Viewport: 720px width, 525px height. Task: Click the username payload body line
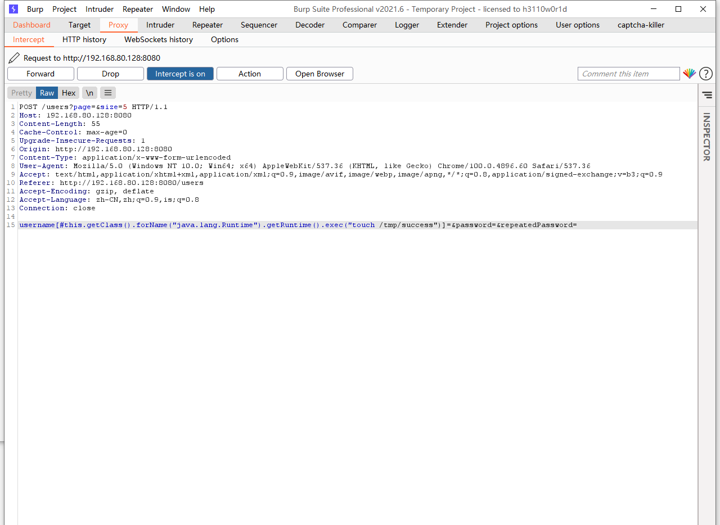tap(298, 225)
